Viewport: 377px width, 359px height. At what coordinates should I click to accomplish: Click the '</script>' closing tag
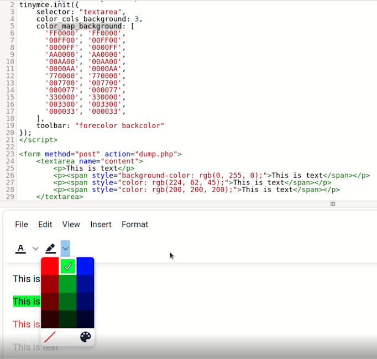[x=39, y=140]
